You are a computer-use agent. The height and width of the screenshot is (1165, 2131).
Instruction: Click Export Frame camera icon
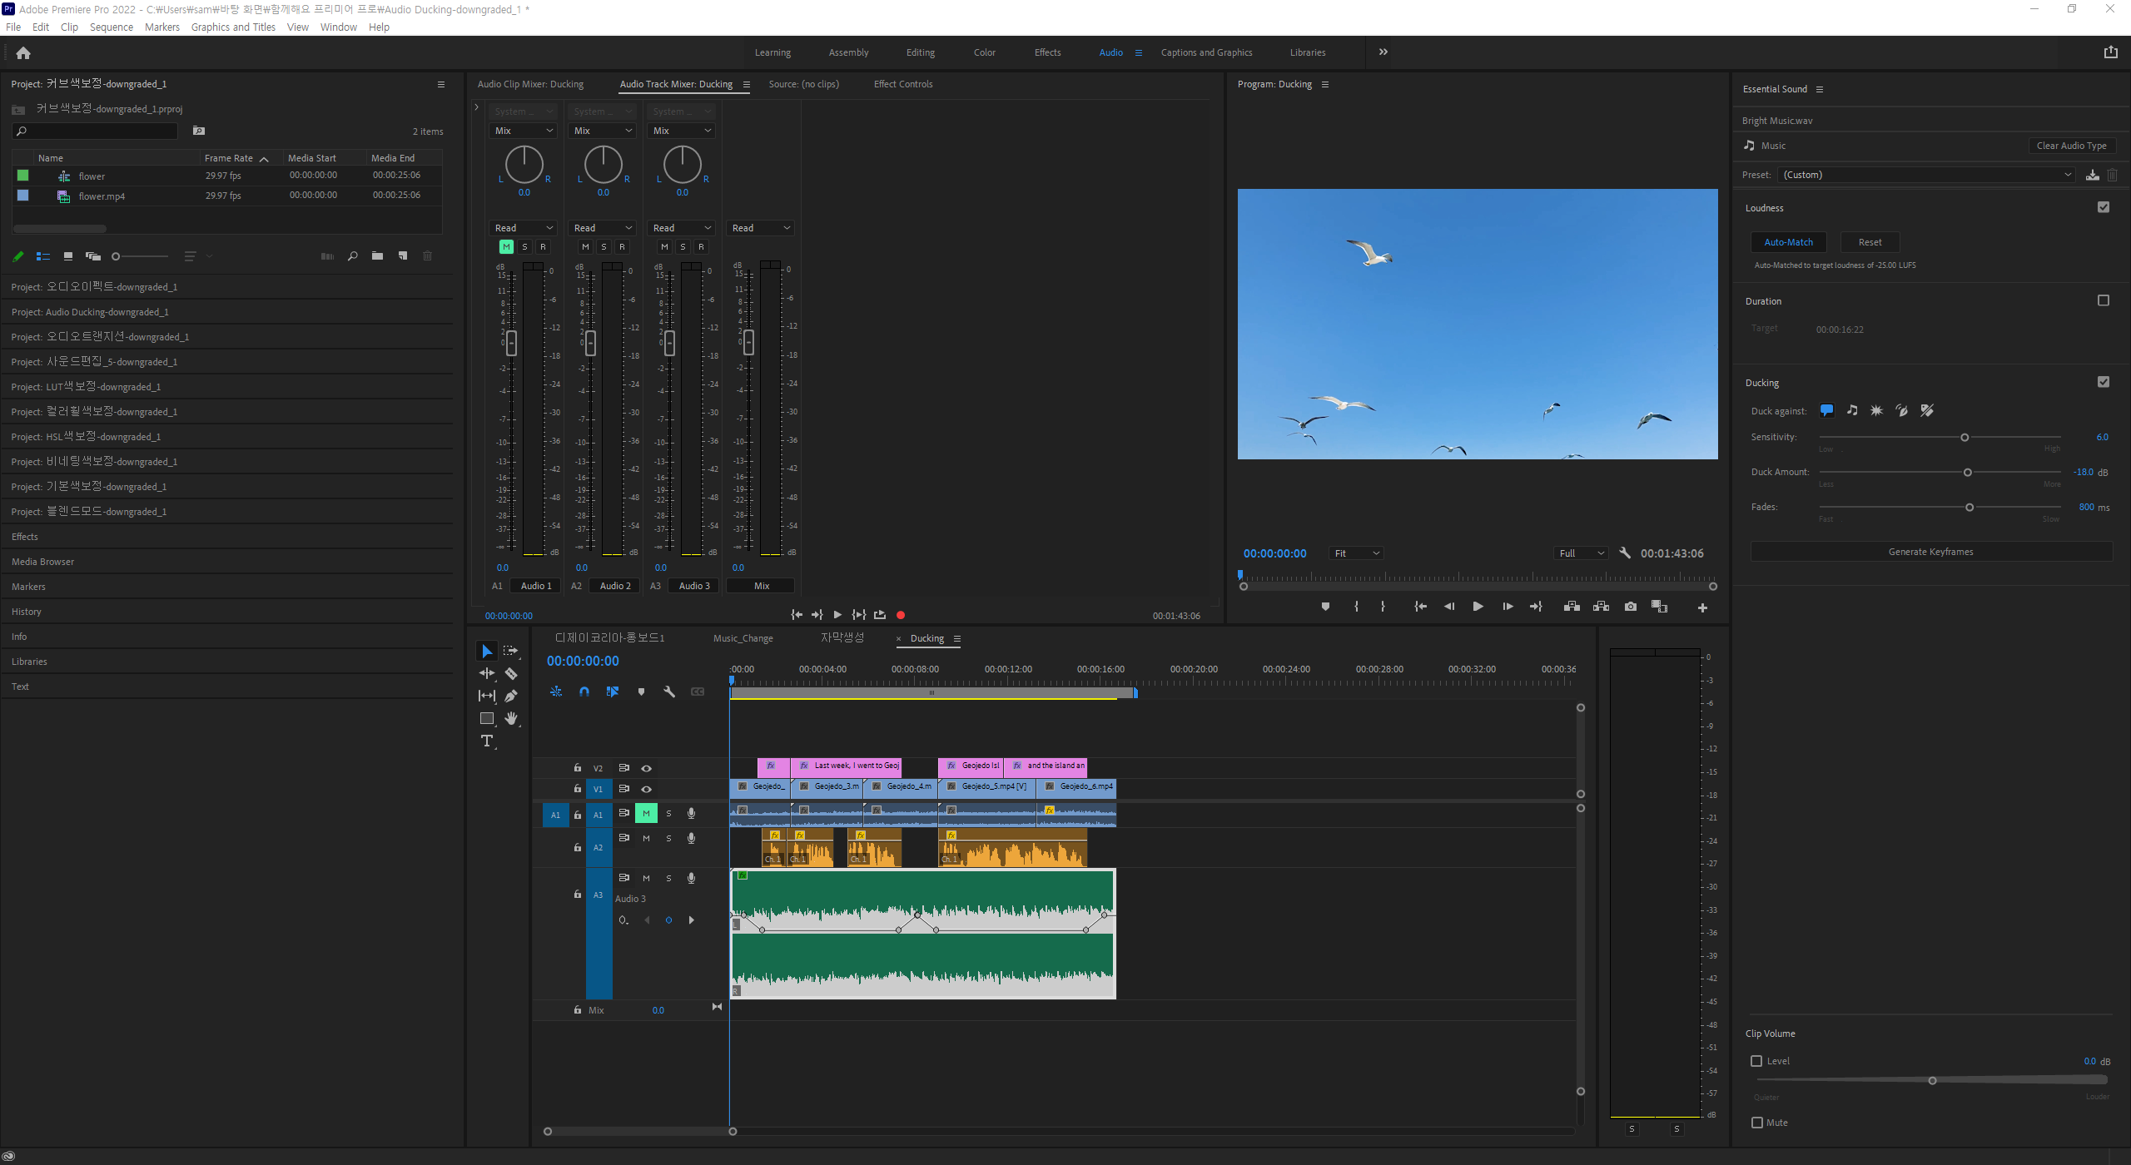(x=1630, y=607)
